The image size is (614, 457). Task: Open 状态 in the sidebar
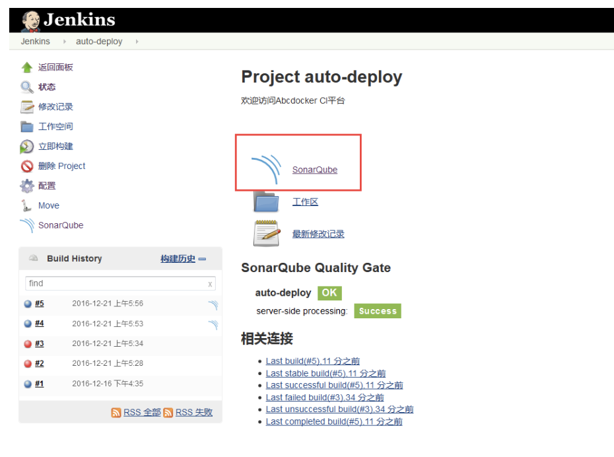(x=47, y=87)
